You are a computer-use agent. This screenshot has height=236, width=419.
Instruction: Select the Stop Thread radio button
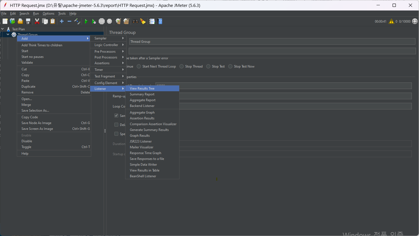click(181, 66)
